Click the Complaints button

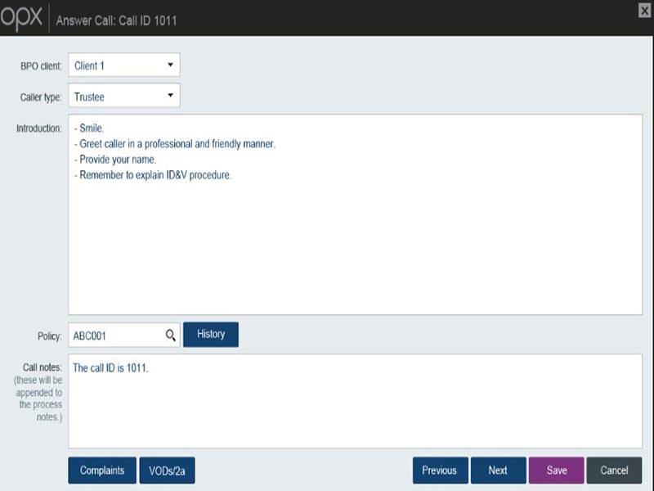pos(101,471)
